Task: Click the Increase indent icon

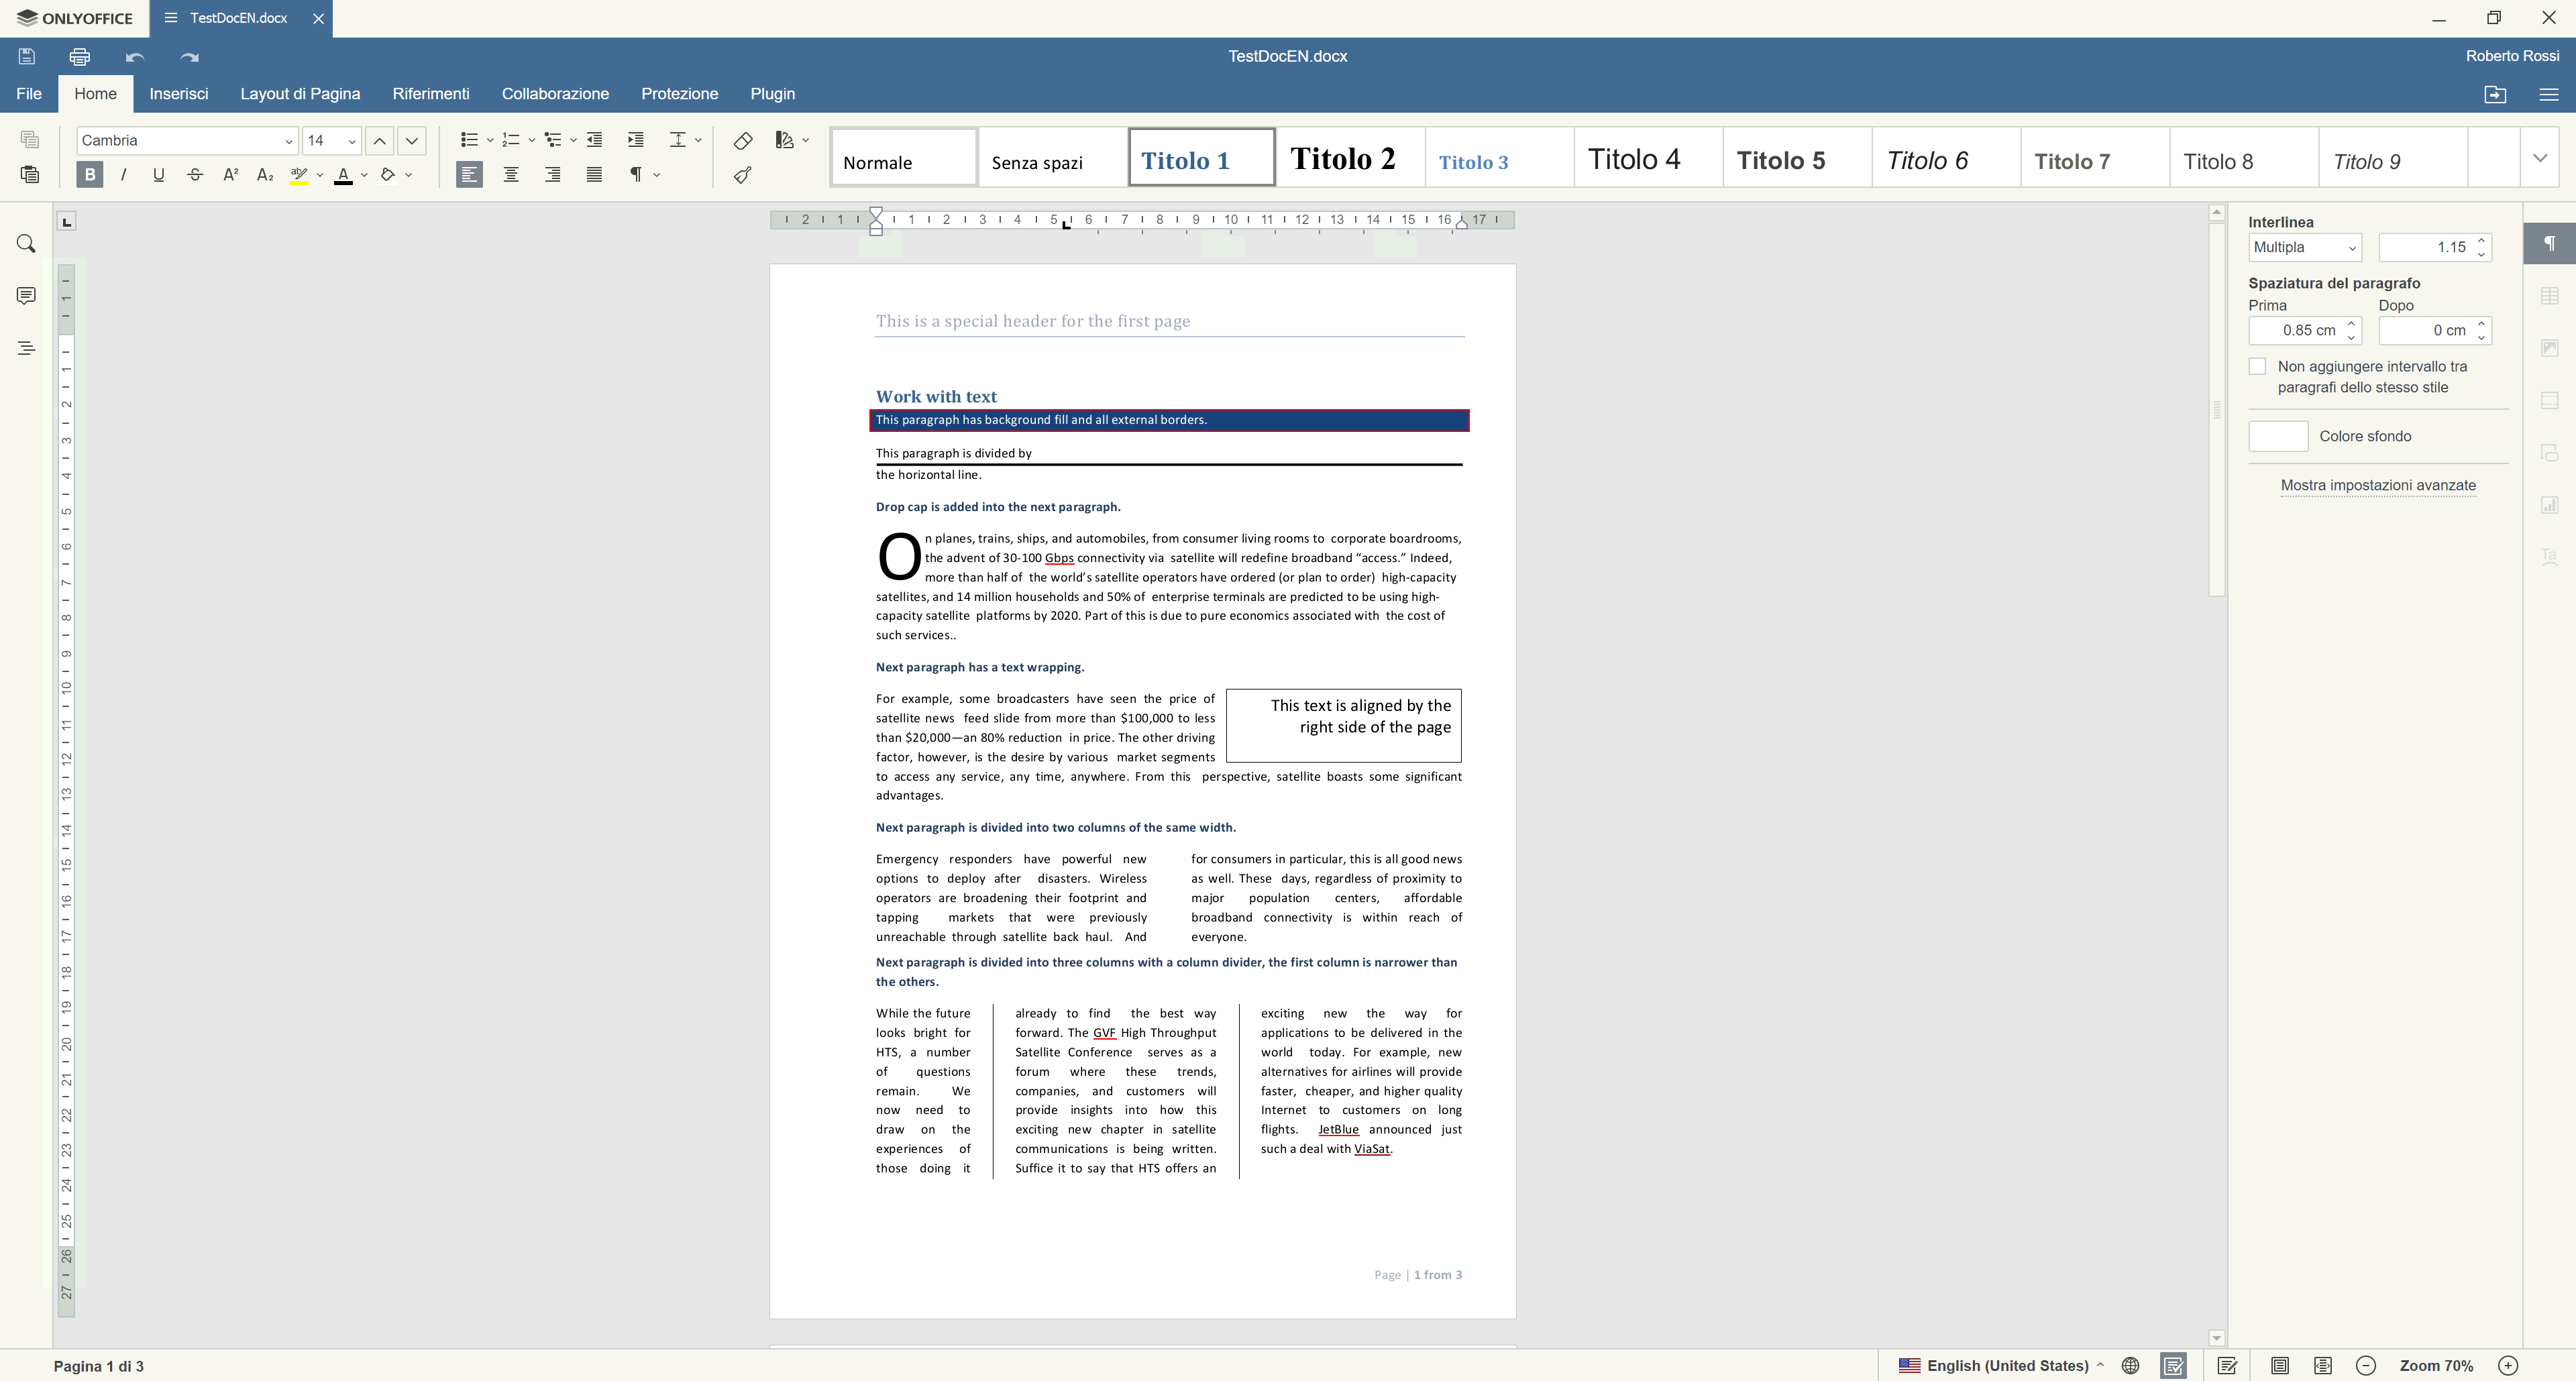Action: pos(635,140)
